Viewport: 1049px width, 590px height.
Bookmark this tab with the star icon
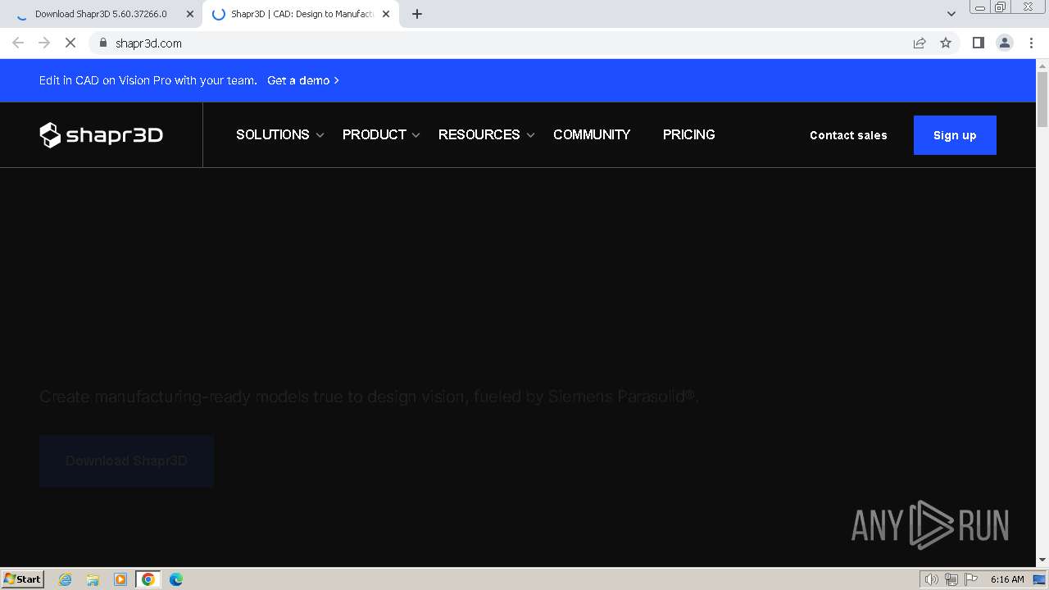coord(946,43)
